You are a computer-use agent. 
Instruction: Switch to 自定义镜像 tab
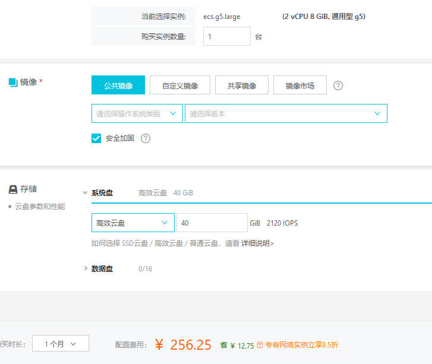click(180, 86)
